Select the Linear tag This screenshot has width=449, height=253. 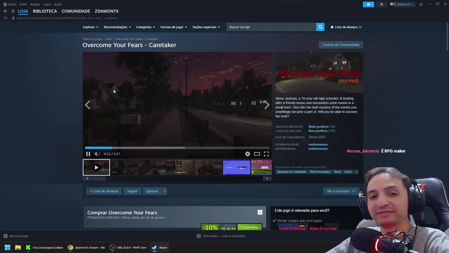point(348,172)
